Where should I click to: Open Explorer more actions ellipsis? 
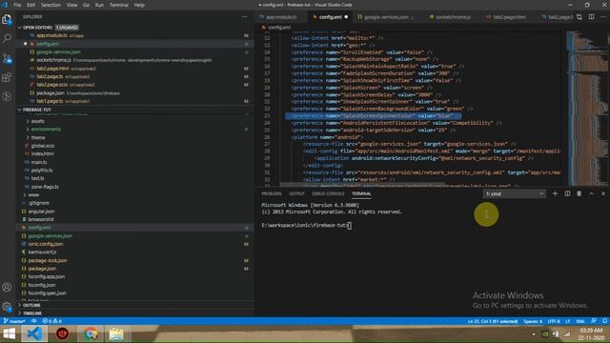click(244, 17)
